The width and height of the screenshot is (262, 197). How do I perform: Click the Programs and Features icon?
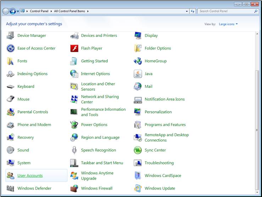(x=138, y=125)
